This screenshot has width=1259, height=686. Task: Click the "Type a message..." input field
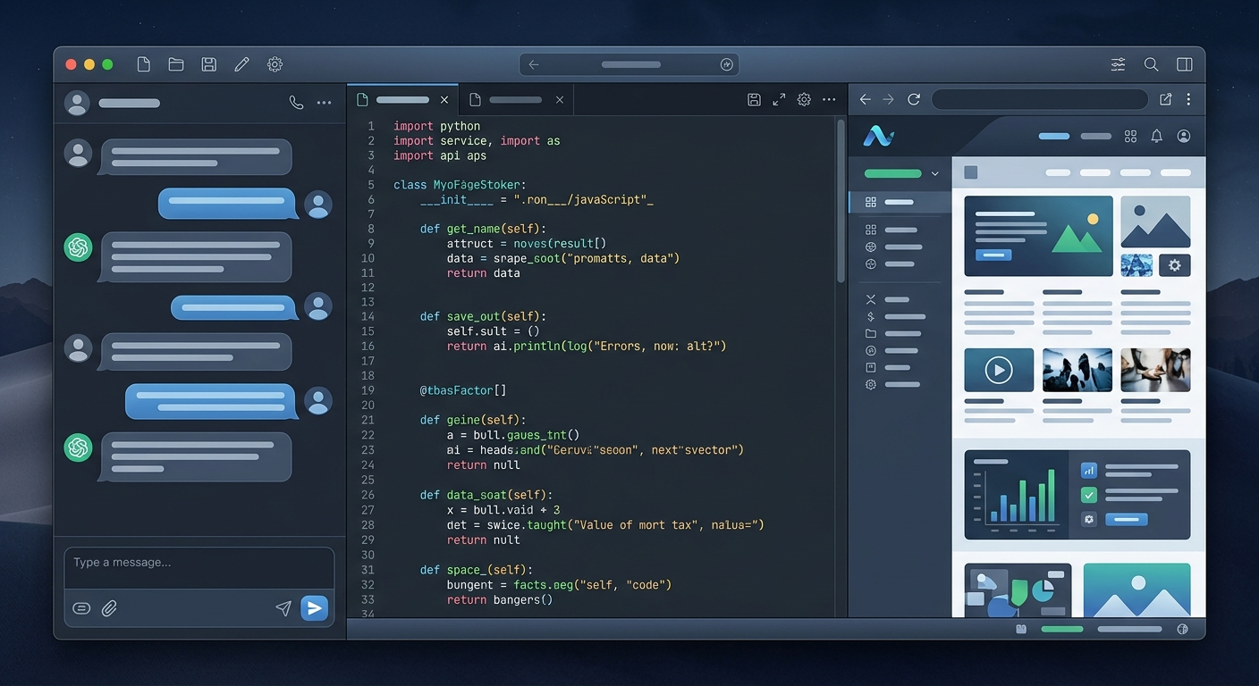(x=199, y=563)
